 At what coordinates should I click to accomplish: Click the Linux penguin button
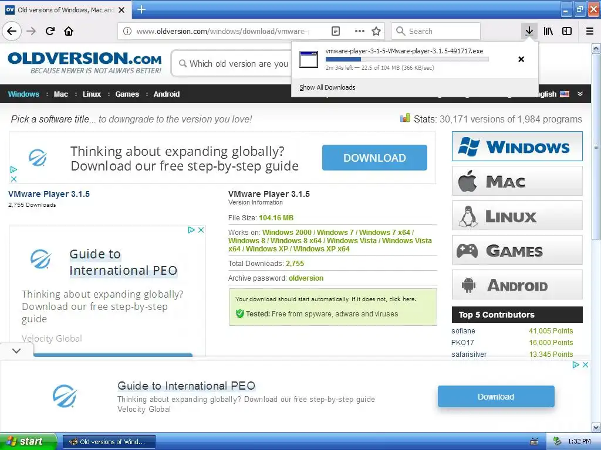click(x=517, y=216)
